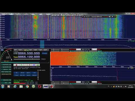The width and height of the screenshot is (135, 101).
Task: Toggle loop playback button
Action: coord(38,65)
